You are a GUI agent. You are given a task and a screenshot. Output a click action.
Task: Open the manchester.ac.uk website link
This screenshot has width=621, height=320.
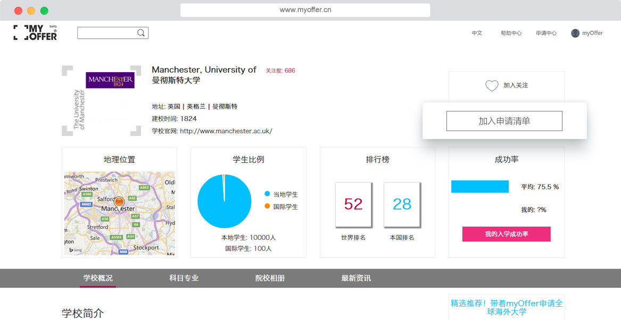(x=226, y=131)
